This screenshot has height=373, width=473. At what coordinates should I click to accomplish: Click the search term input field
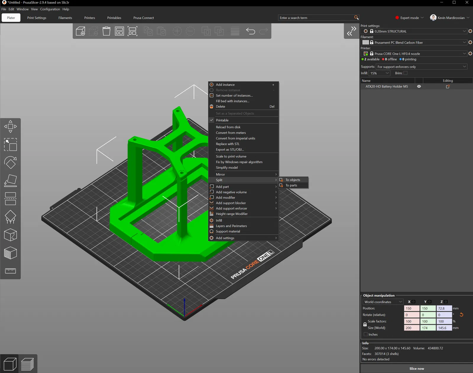(x=316, y=18)
